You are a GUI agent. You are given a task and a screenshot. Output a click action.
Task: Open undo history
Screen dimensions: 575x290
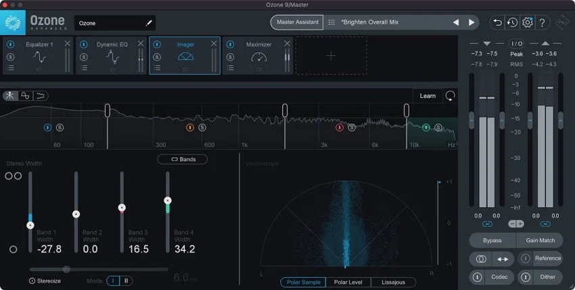(x=512, y=22)
